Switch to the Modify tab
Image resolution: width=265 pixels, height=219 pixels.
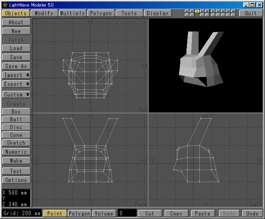pos(44,13)
